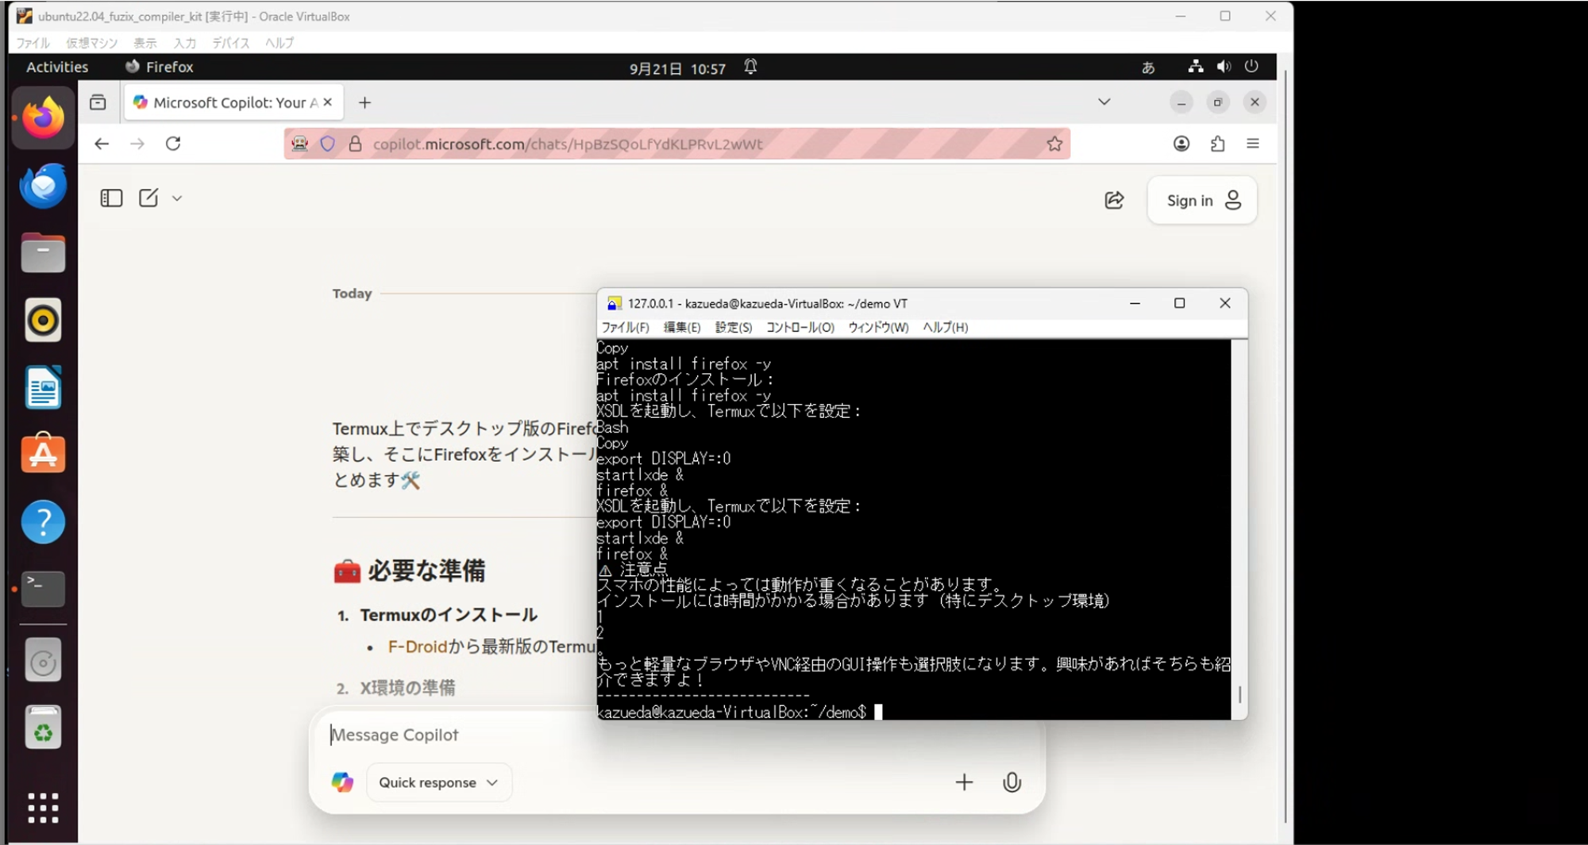Open the ファイル(F) menu in the terminal window

[625, 328]
